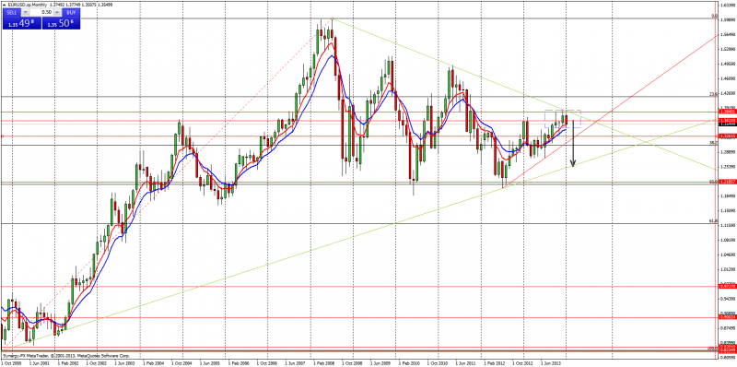
Task: Collapse the one-click trading panel triangle
Action: (x=4, y=5)
